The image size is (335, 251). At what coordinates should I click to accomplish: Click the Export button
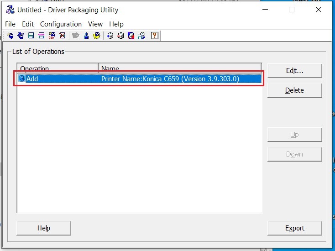point(294,228)
